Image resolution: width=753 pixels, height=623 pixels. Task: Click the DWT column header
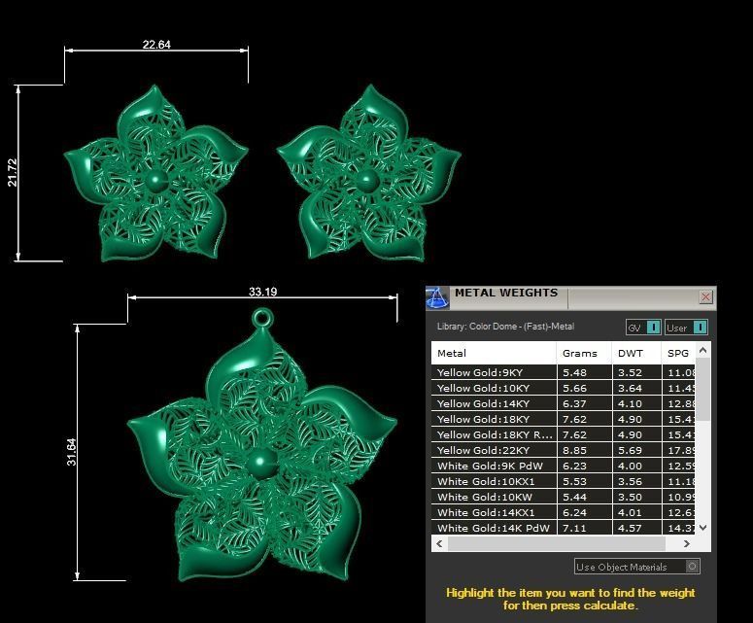pyautogui.click(x=636, y=353)
